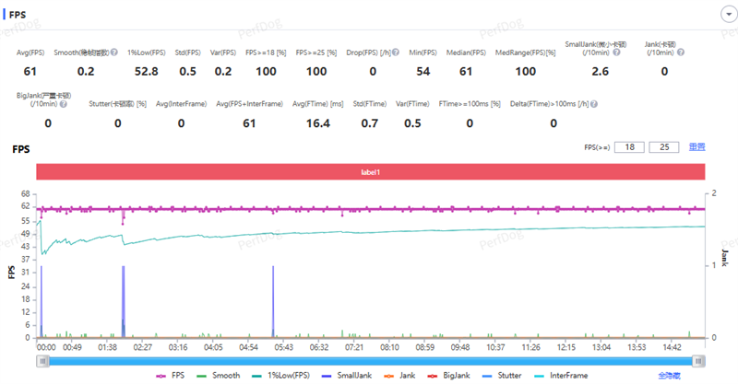The image size is (738, 384).
Task: Open help icon for SmallJank stat
Action: point(616,52)
